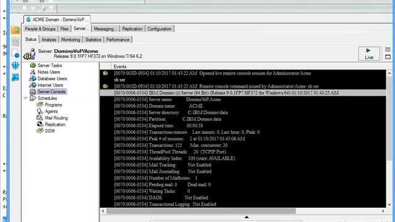The image size is (395, 222).
Task: Click the ACME Domain window tab
Action: tap(57, 19)
